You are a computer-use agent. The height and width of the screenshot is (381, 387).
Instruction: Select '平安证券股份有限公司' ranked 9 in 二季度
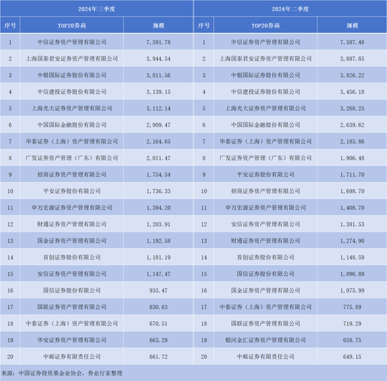[265, 174]
